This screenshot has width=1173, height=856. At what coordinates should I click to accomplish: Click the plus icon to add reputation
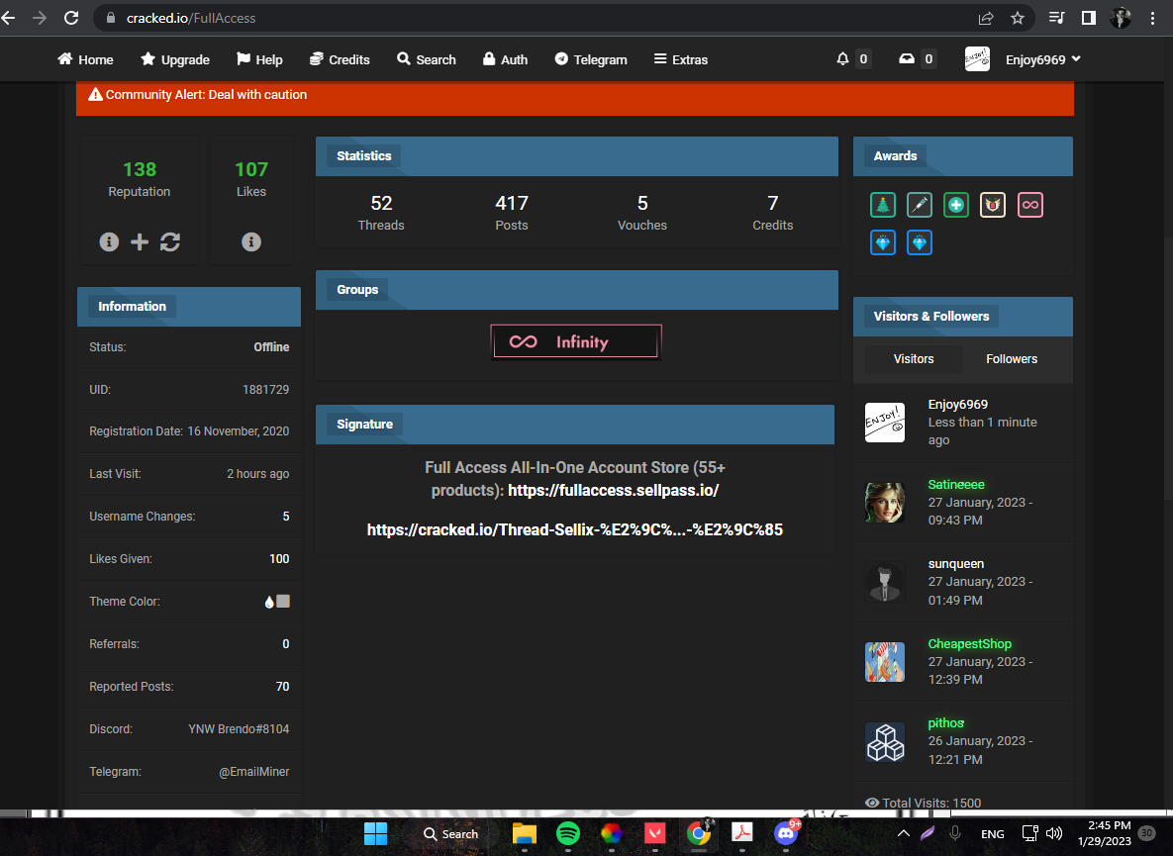tap(140, 242)
